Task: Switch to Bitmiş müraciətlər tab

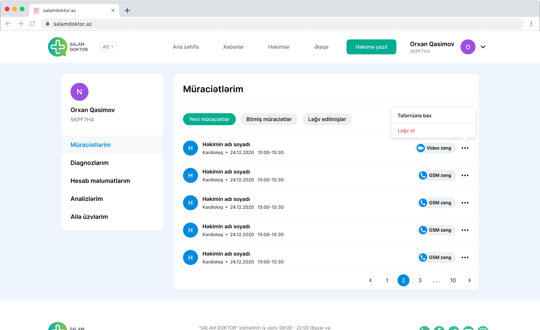Action: 269,119
